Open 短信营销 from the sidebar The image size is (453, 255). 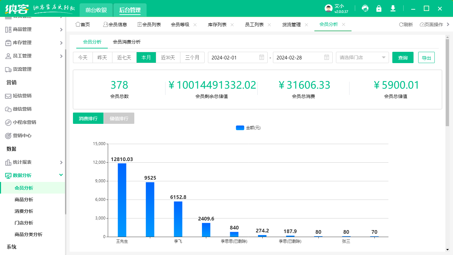(x=22, y=96)
